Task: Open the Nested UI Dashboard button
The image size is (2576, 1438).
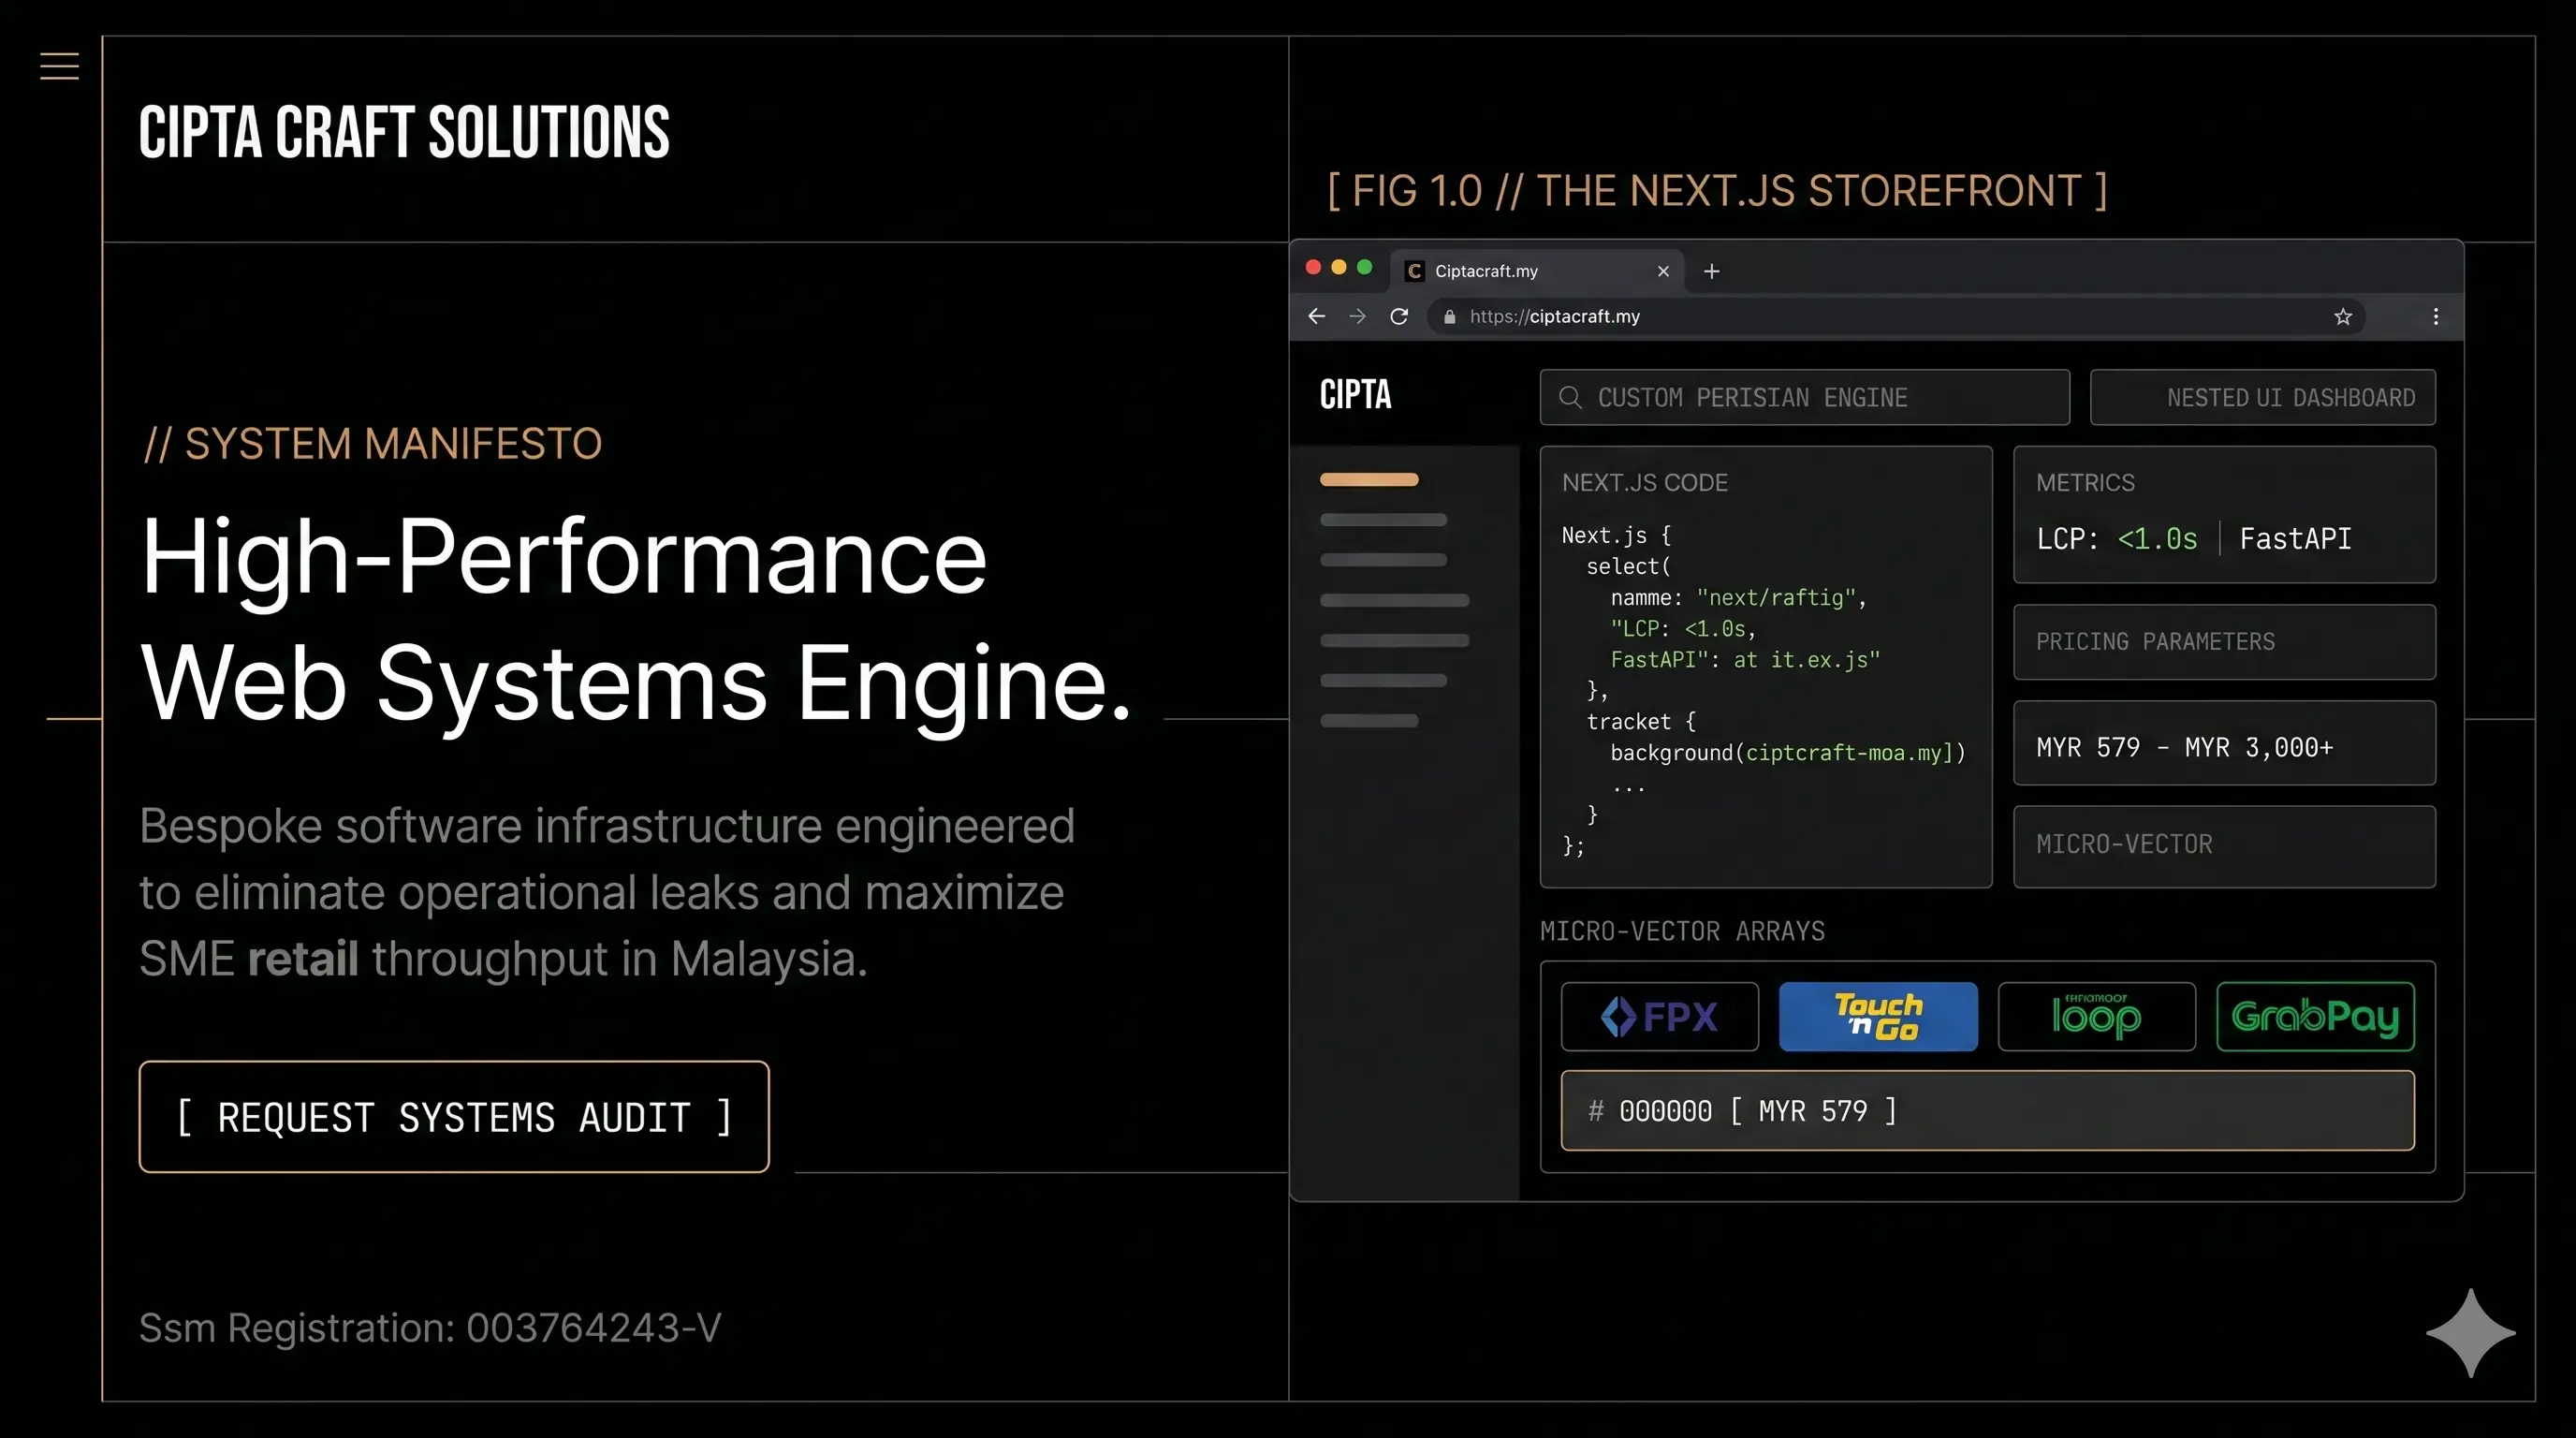Action: 2262,397
